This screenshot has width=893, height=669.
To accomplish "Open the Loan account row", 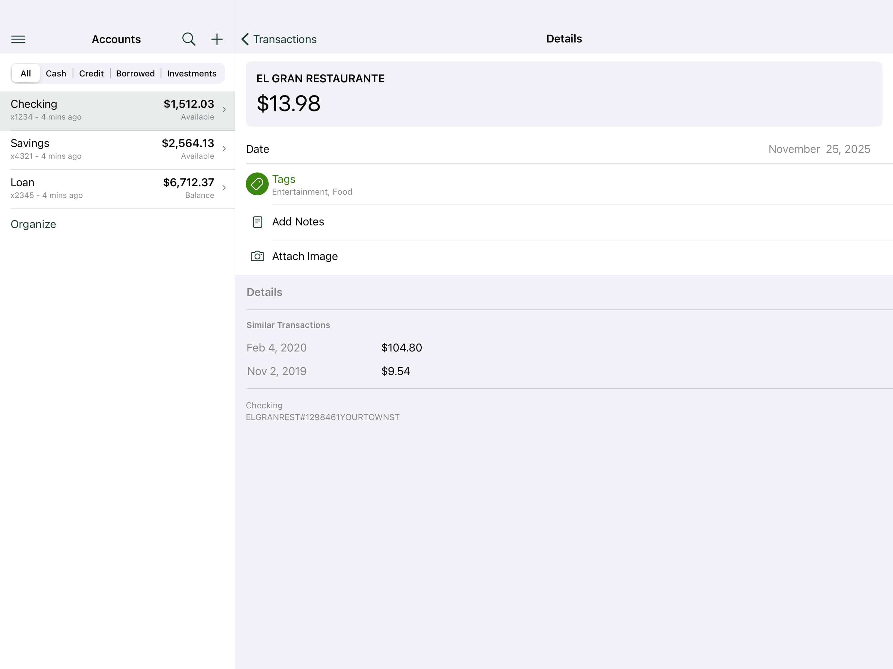I will [117, 189].
